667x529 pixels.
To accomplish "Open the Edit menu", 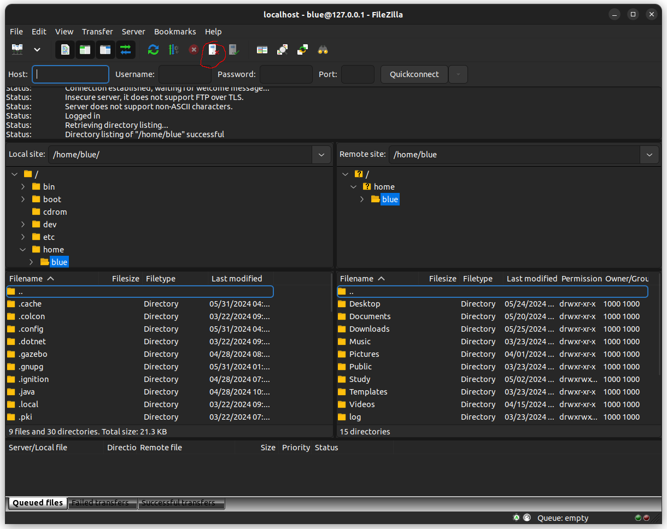I will [x=39, y=32].
